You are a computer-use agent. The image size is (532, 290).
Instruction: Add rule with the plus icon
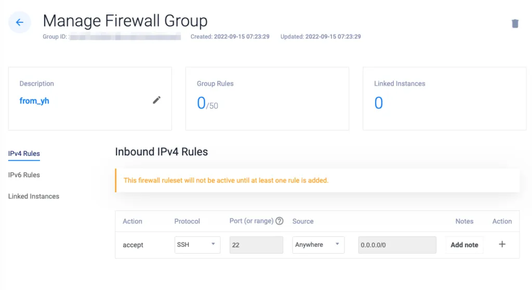(x=502, y=244)
